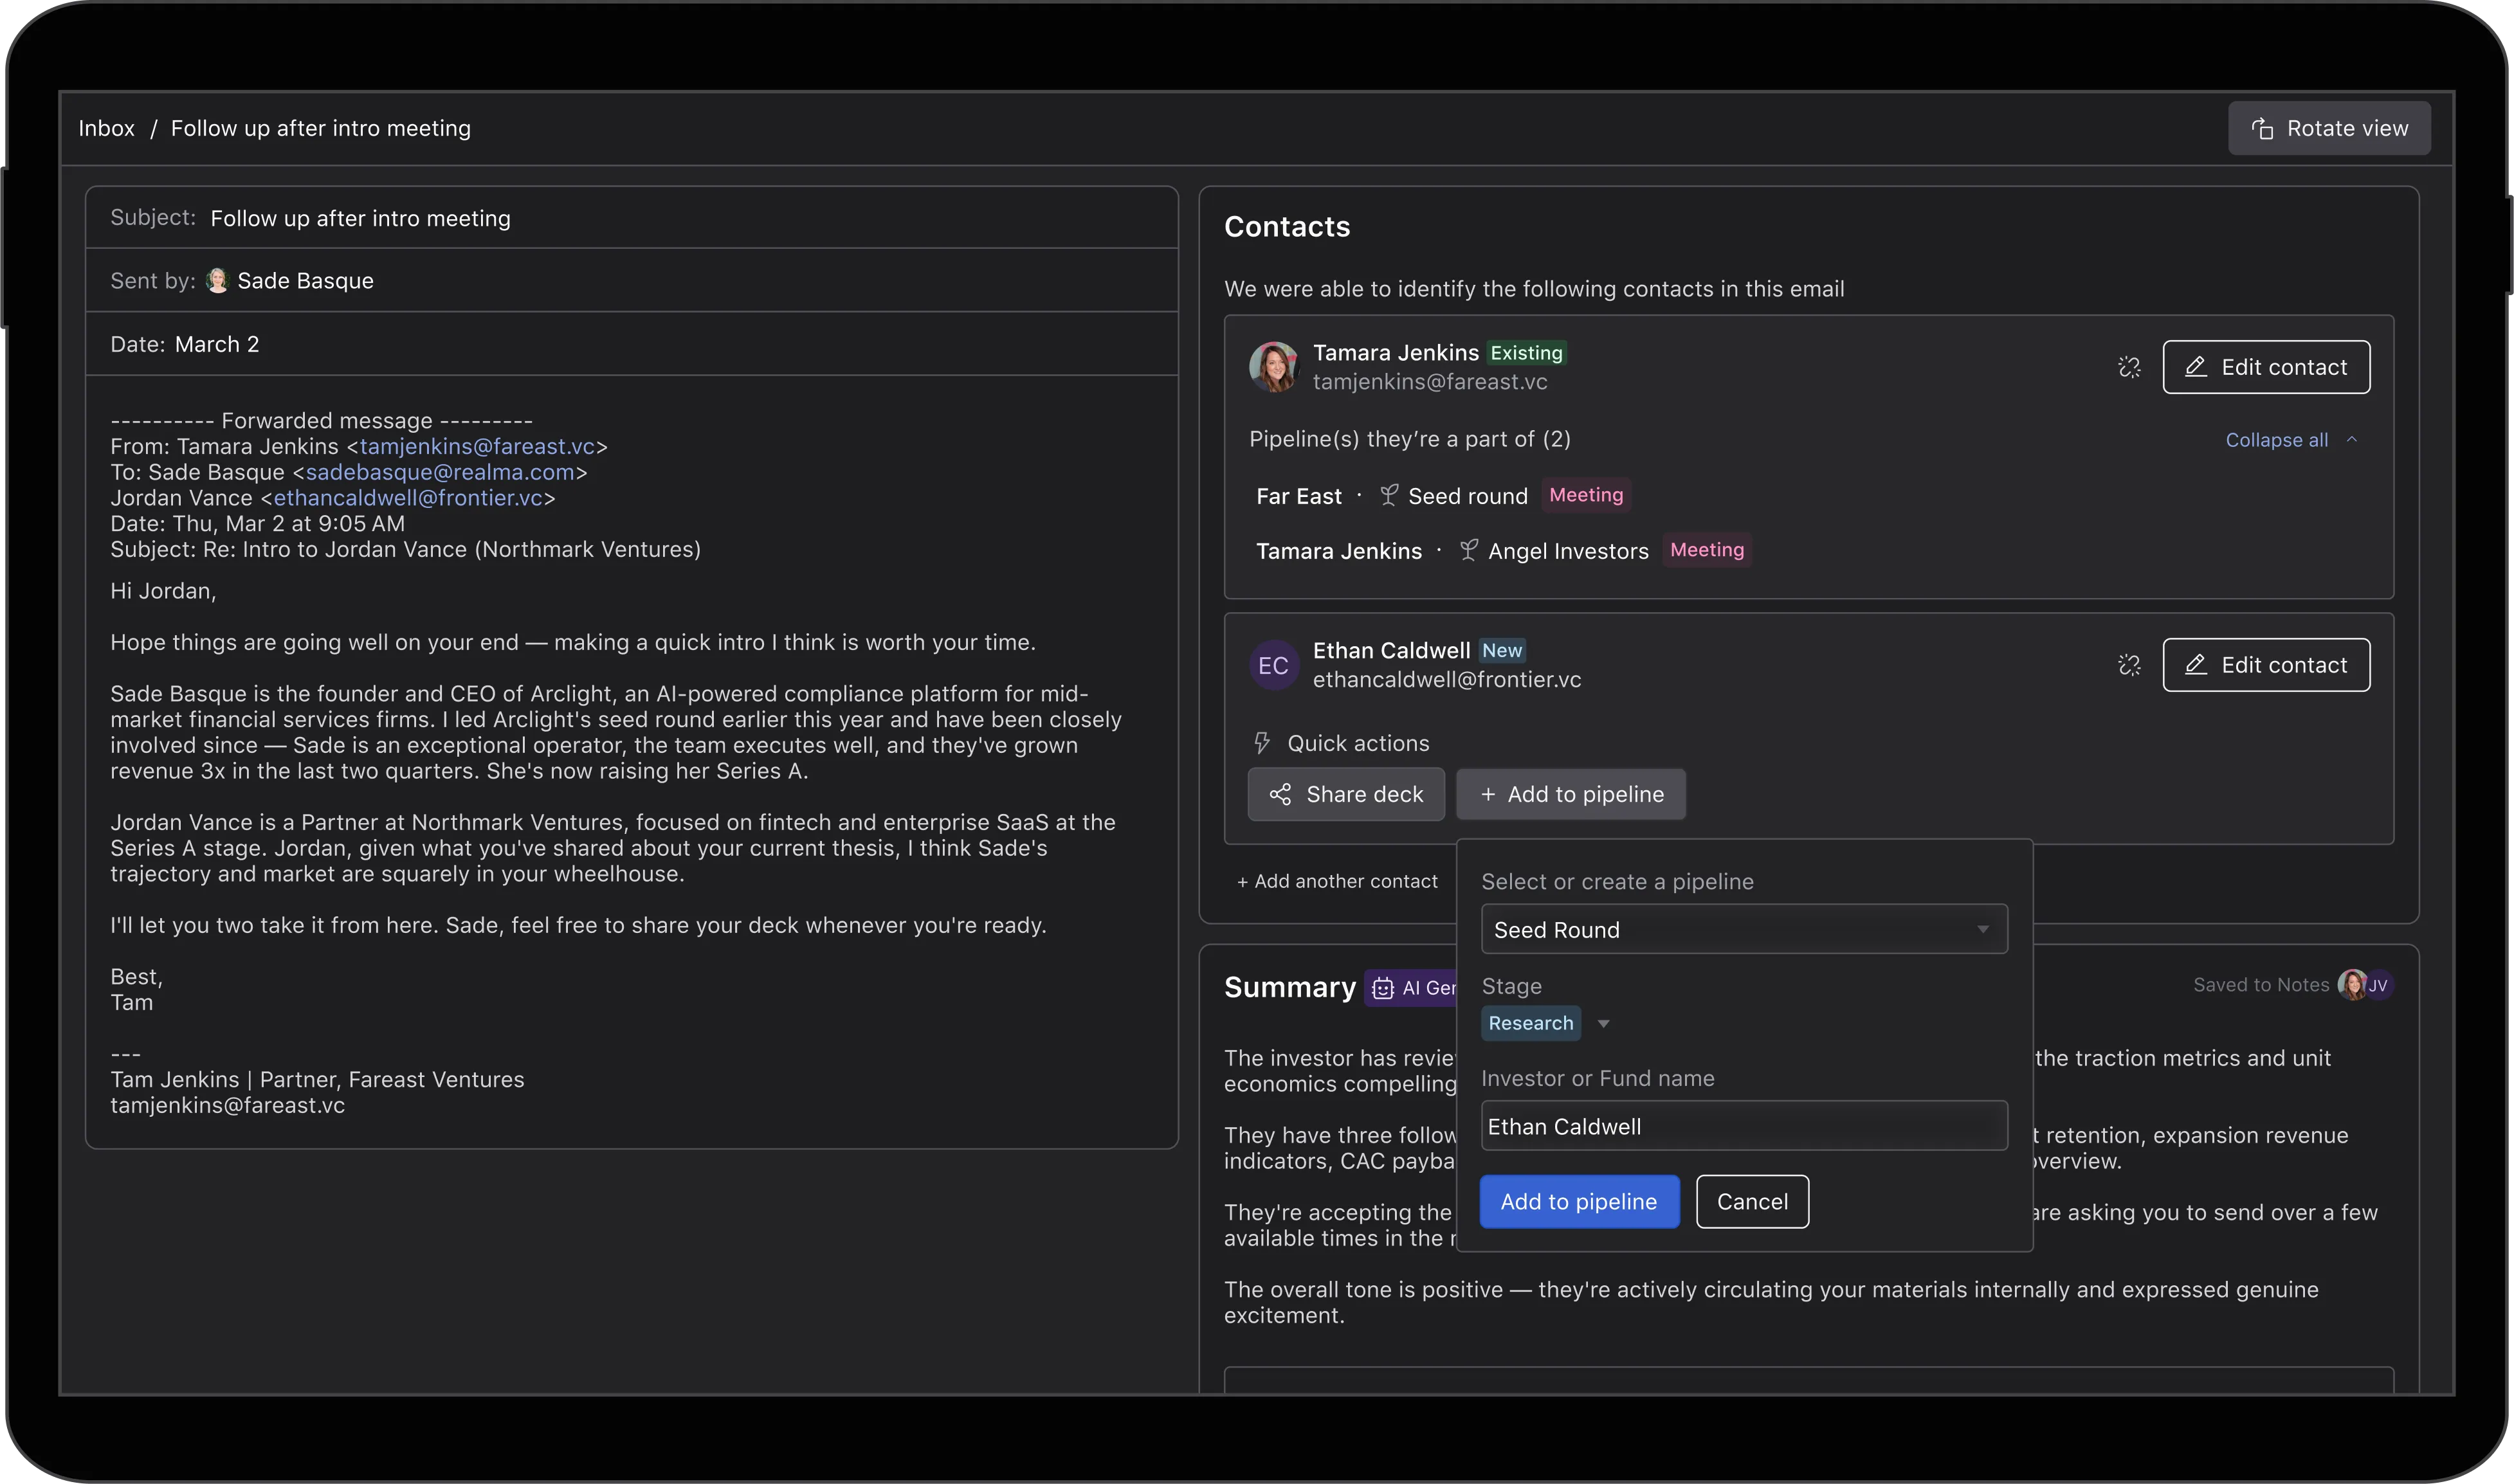The height and width of the screenshot is (1484, 2514).
Task: Click Add another contact
Action: coord(1337,881)
